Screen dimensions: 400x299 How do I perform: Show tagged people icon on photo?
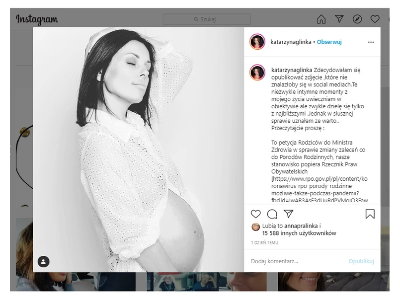click(44, 262)
